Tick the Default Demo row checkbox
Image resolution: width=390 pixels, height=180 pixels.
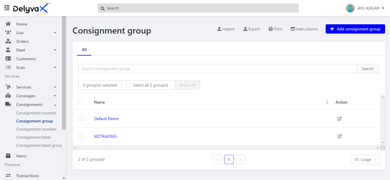click(81, 119)
